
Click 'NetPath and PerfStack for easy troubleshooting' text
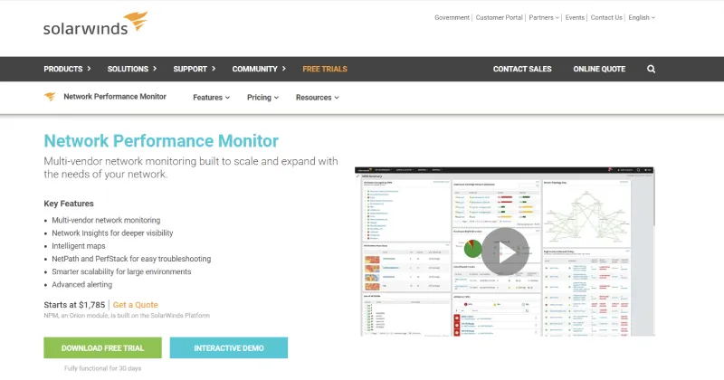pos(131,259)
